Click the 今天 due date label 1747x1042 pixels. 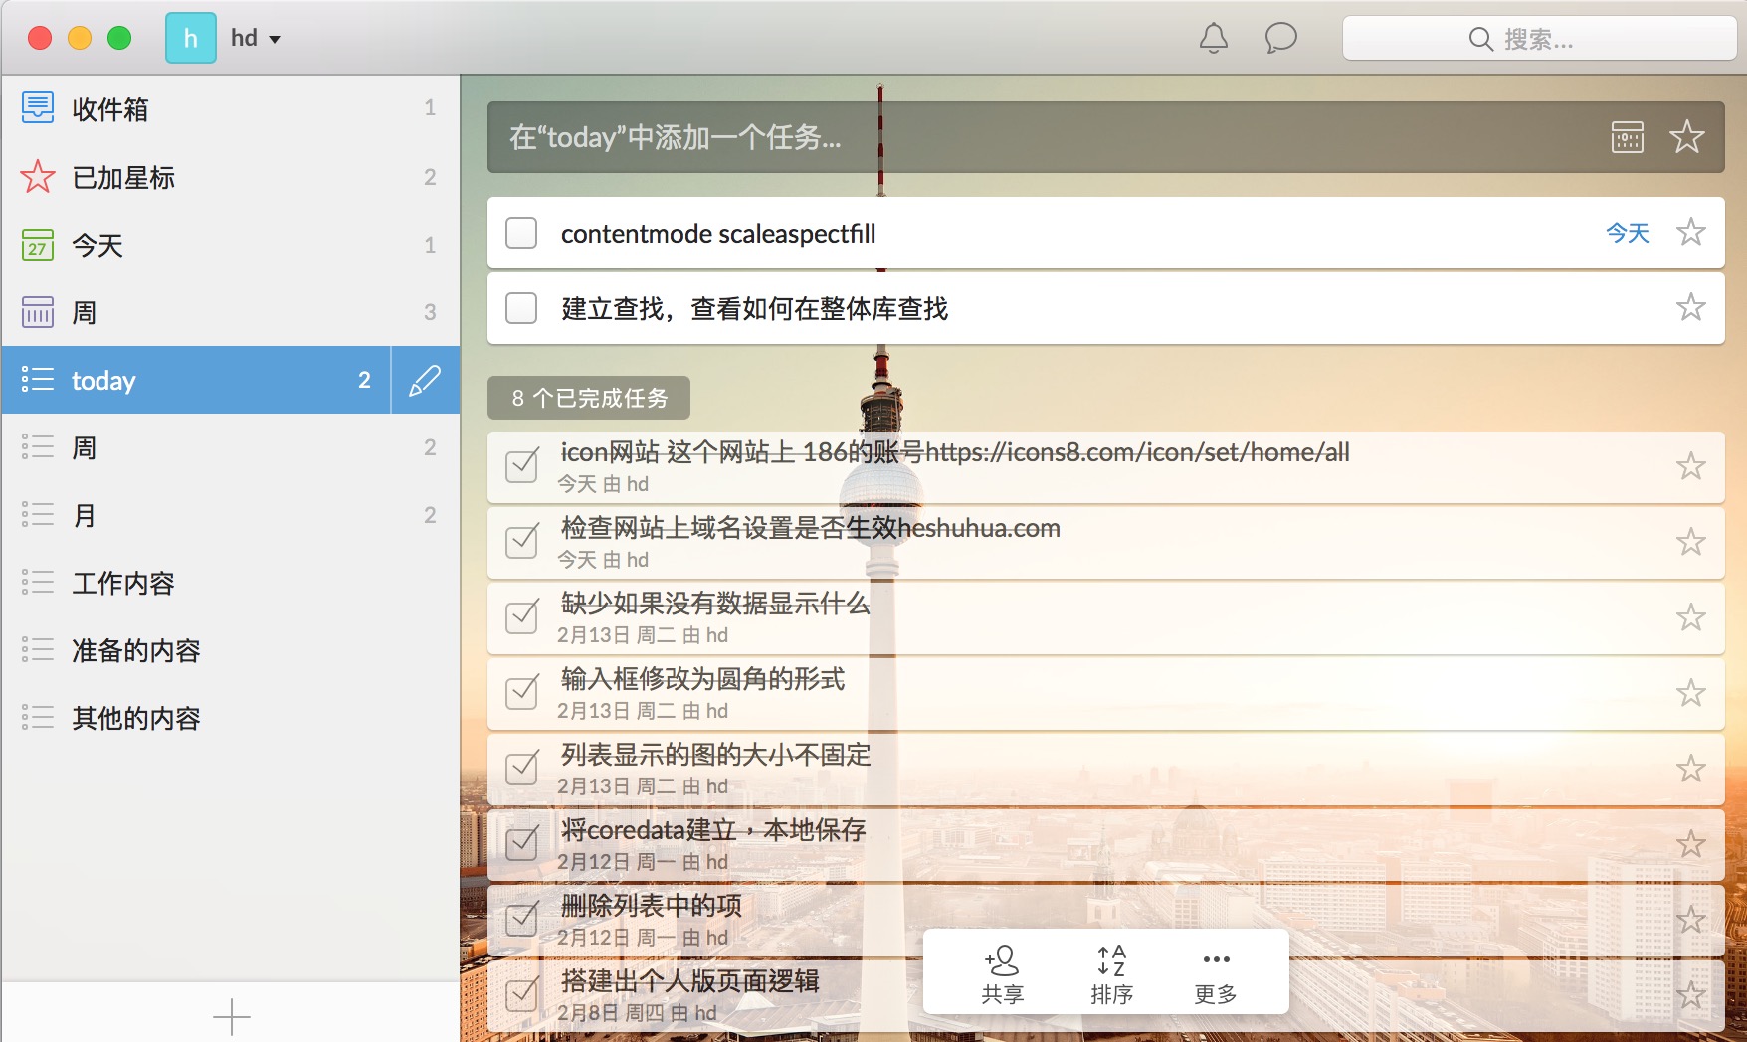1628,233
